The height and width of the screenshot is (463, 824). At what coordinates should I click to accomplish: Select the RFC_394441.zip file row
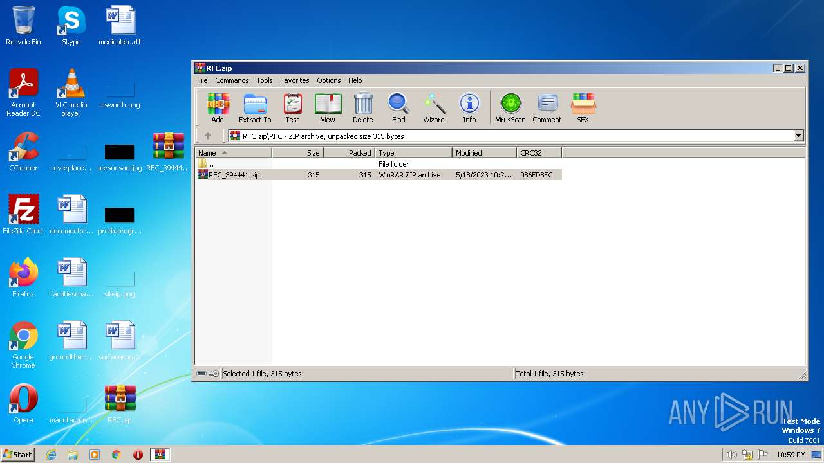click(x=379, y=175)
